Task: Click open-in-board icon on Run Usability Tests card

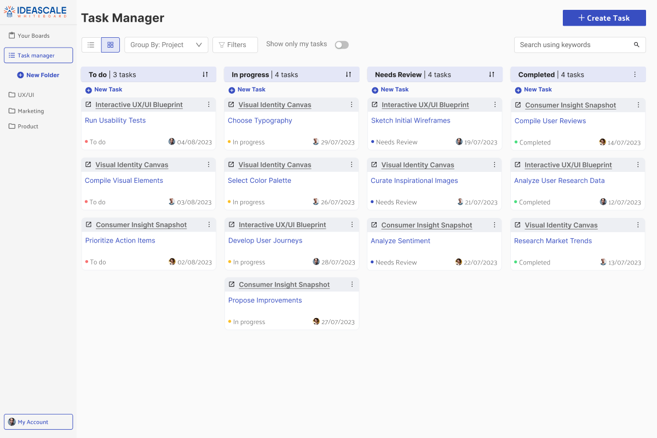Action: coord(88,105)
